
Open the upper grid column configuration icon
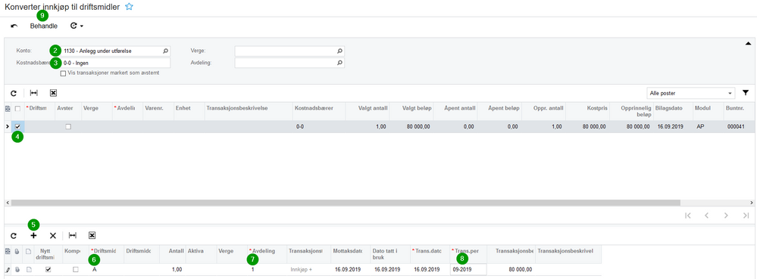[8, 110]
